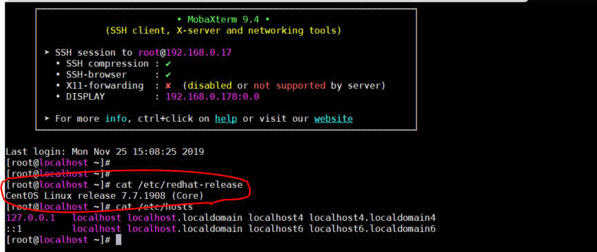Visit the website link in the banner
This screenshot has height=252, width=597.
(x=333, y=118)
